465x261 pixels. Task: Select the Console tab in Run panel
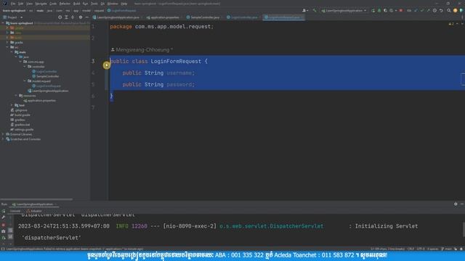pyautogui.click(x=15, y=211)
